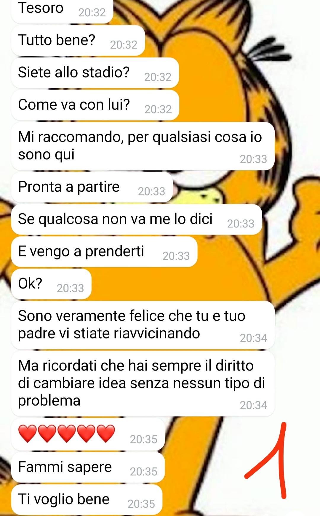Tap the 'Siete allo stadio?' message
The width and height of the screenshot is (320, 516).
(95, 73)
